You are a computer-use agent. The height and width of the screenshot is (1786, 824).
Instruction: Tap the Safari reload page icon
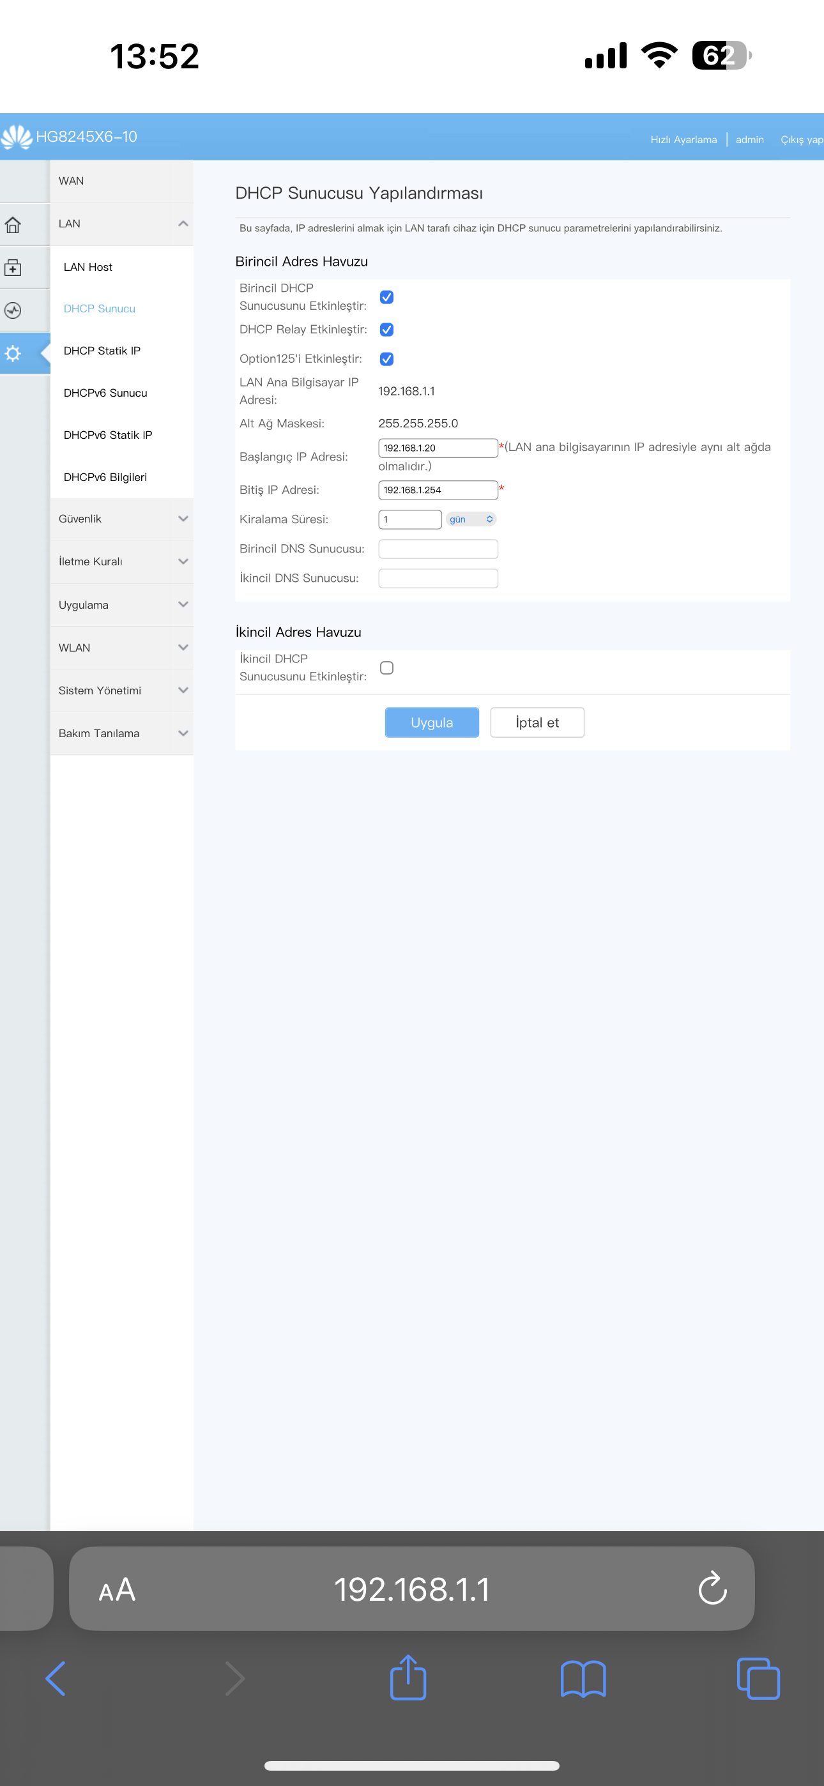[x=712, y=1588]
